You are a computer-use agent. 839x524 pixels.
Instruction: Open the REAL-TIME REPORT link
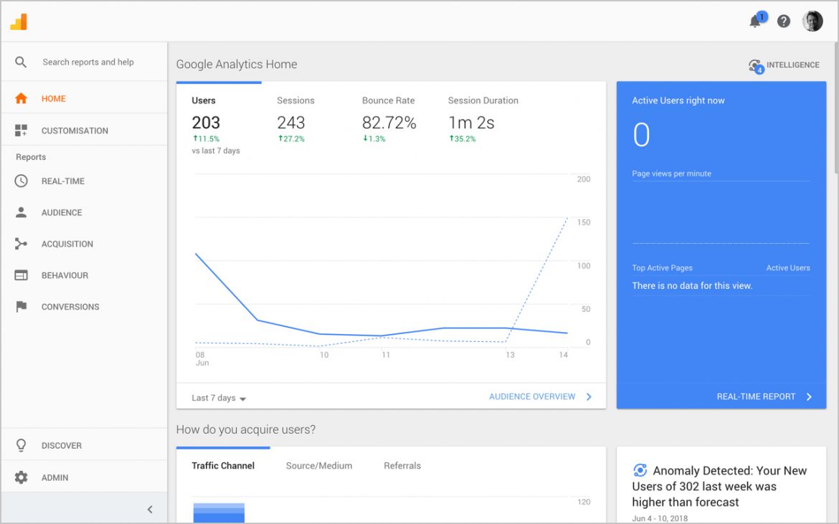pyautogui.click(x=756, y=396)
